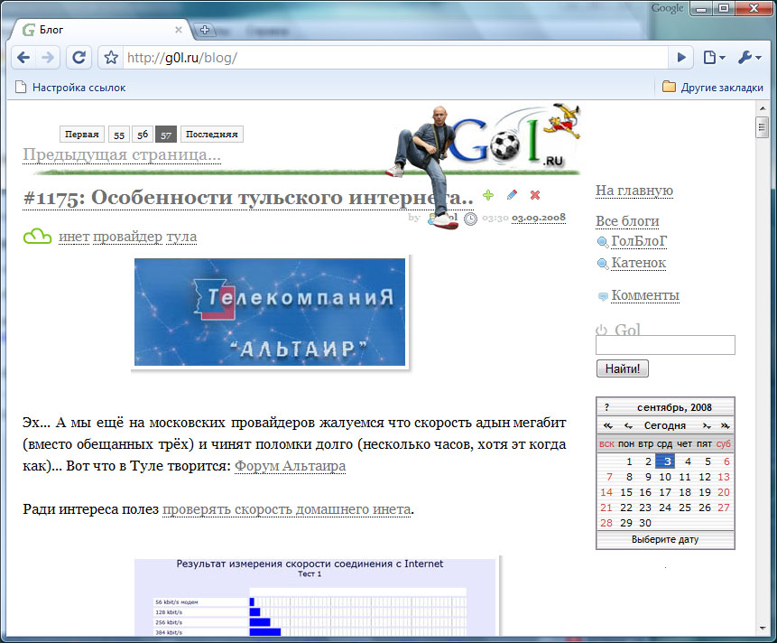Delete the post with the red X icon
777x643 pixels.
click(x=535, y=195)
